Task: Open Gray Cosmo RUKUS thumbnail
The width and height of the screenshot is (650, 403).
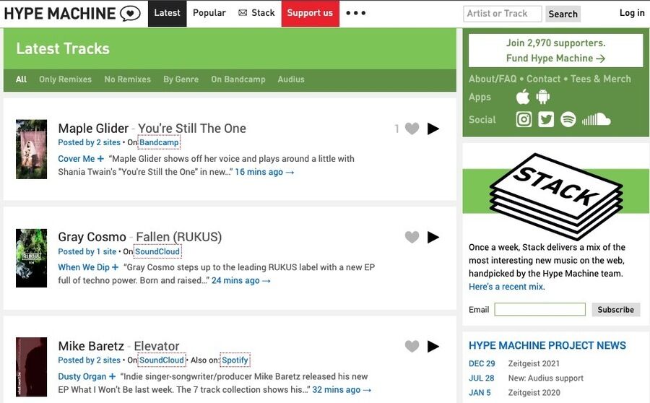Action: pyautogui.click(x=31, y=258)
